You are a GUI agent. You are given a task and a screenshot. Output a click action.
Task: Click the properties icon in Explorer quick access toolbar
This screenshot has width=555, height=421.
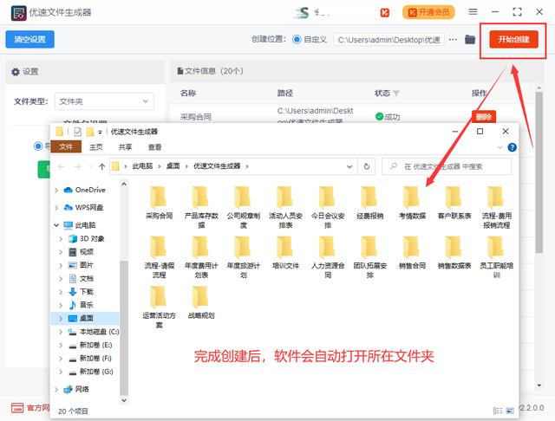(77, 132)
